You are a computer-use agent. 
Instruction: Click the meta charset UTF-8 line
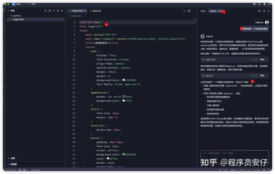(100, 35)
